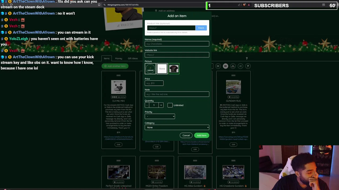Click the browser address bar URL
The image size is (339, 190).
tap(123, 5)
